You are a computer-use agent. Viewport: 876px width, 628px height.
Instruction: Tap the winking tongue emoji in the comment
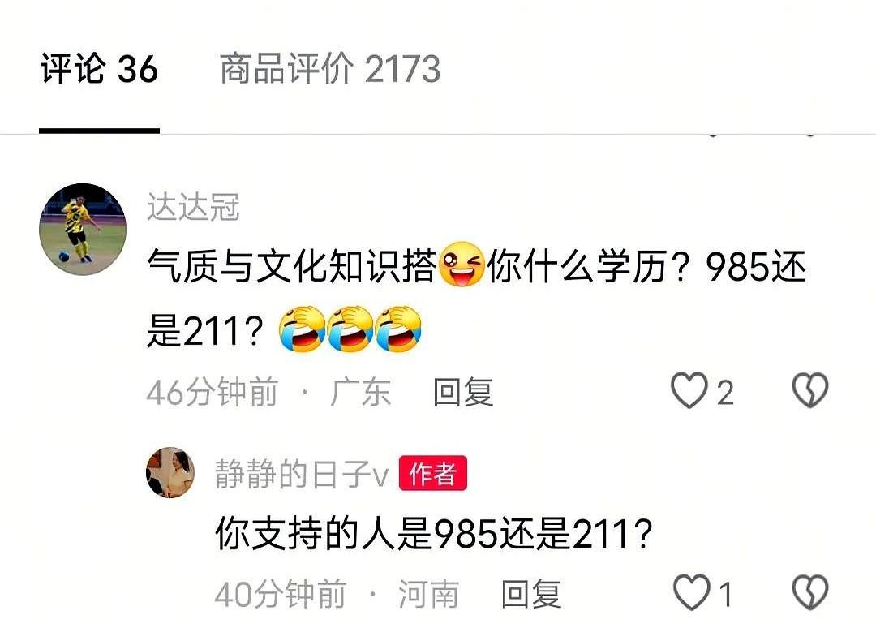pyautogui.click(x=461, y=265)
